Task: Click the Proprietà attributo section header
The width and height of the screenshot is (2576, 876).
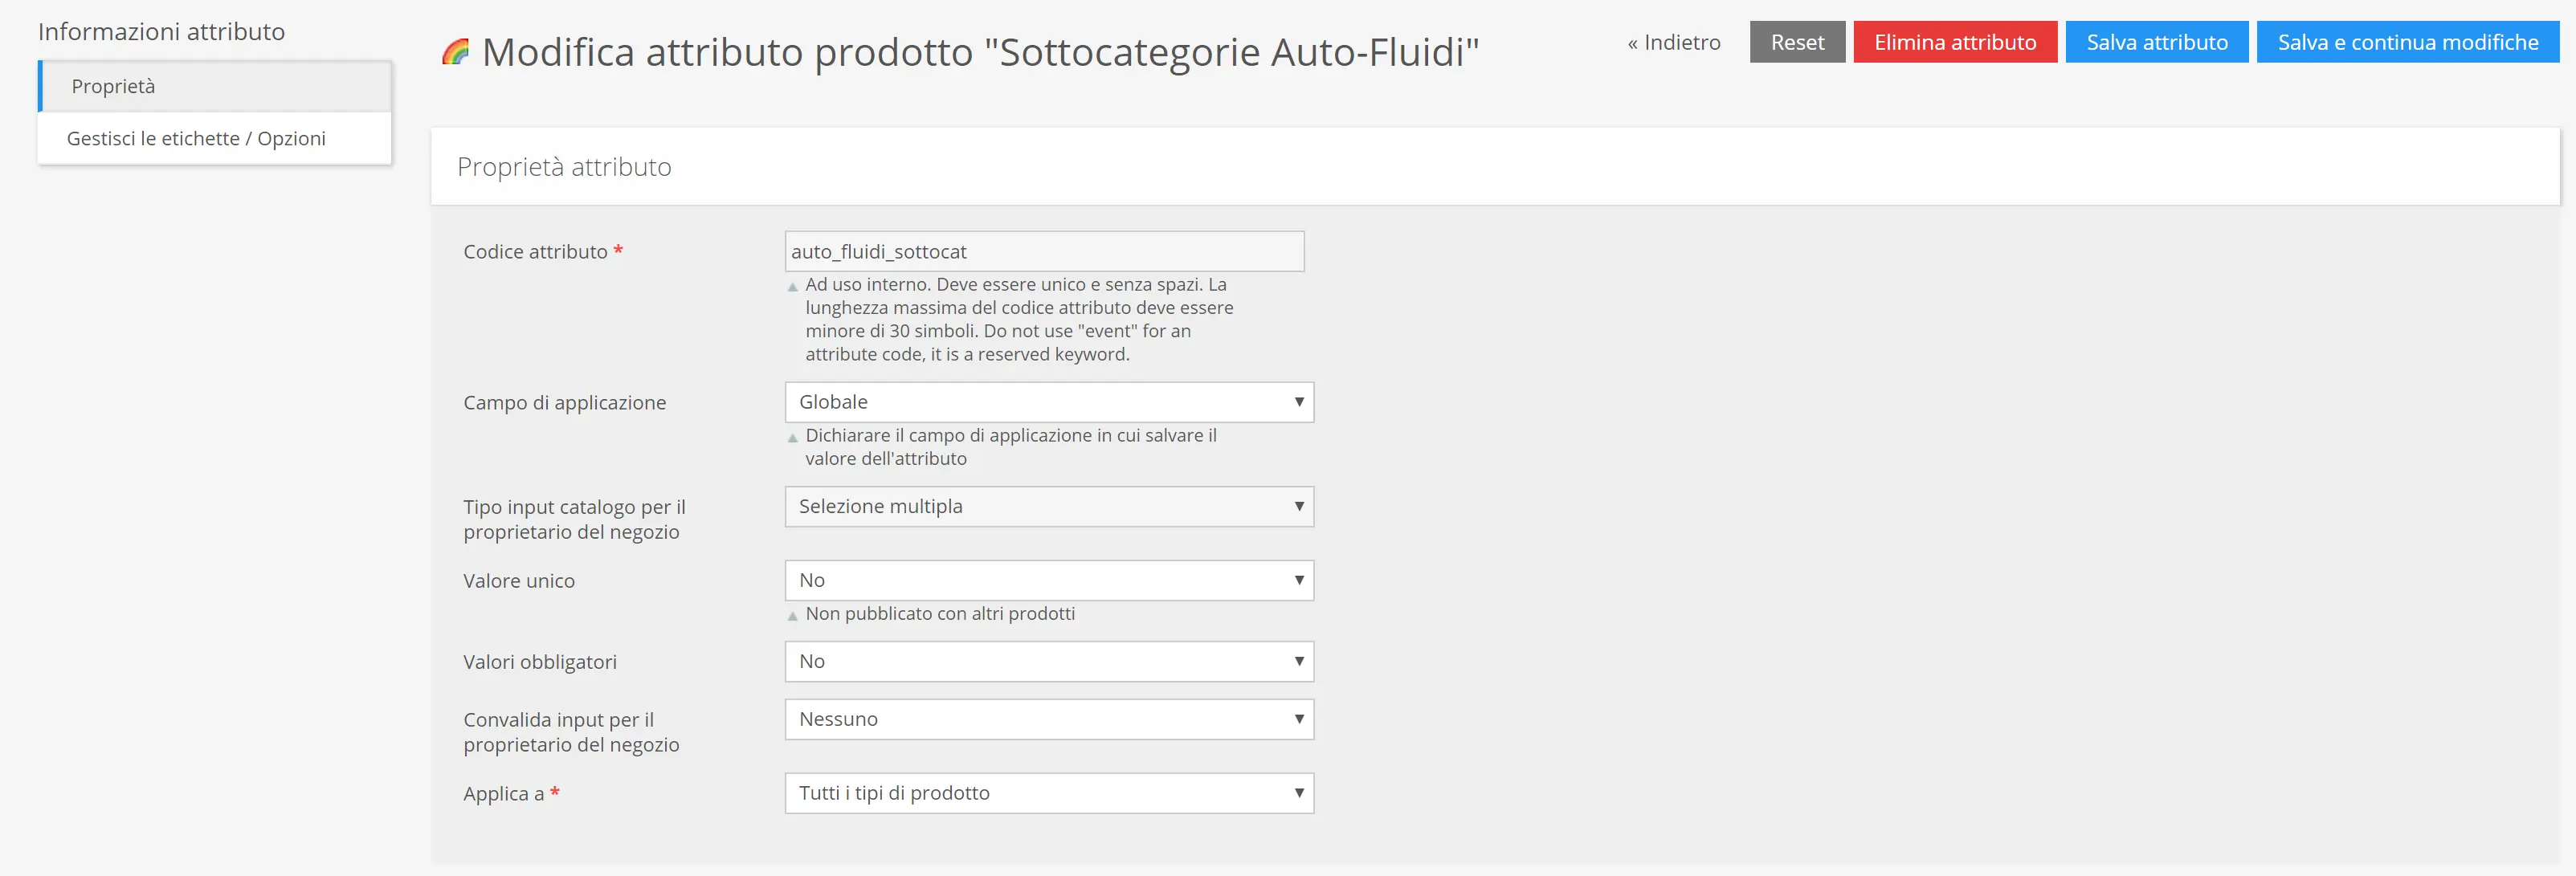Action: point(564,167)
